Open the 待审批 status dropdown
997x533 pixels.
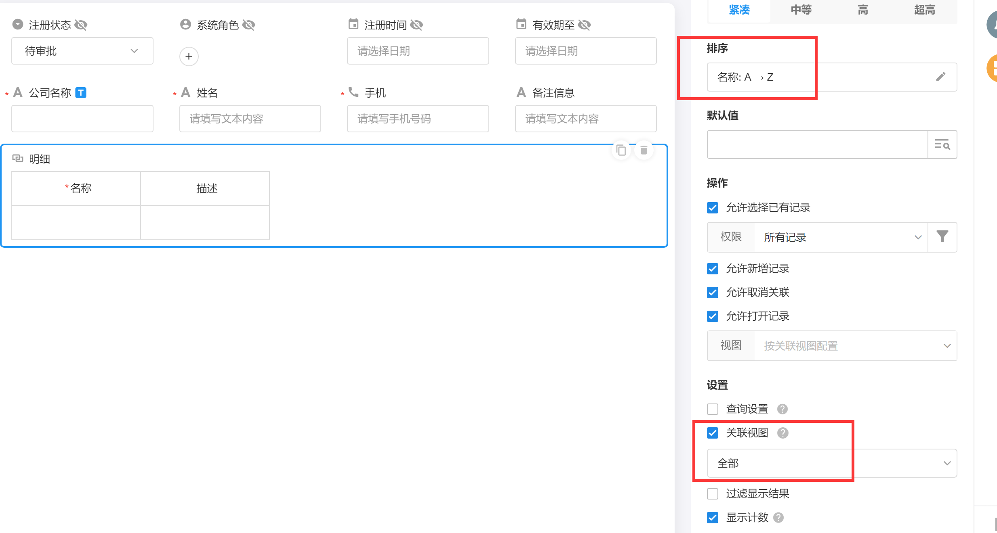coord(82,51)
